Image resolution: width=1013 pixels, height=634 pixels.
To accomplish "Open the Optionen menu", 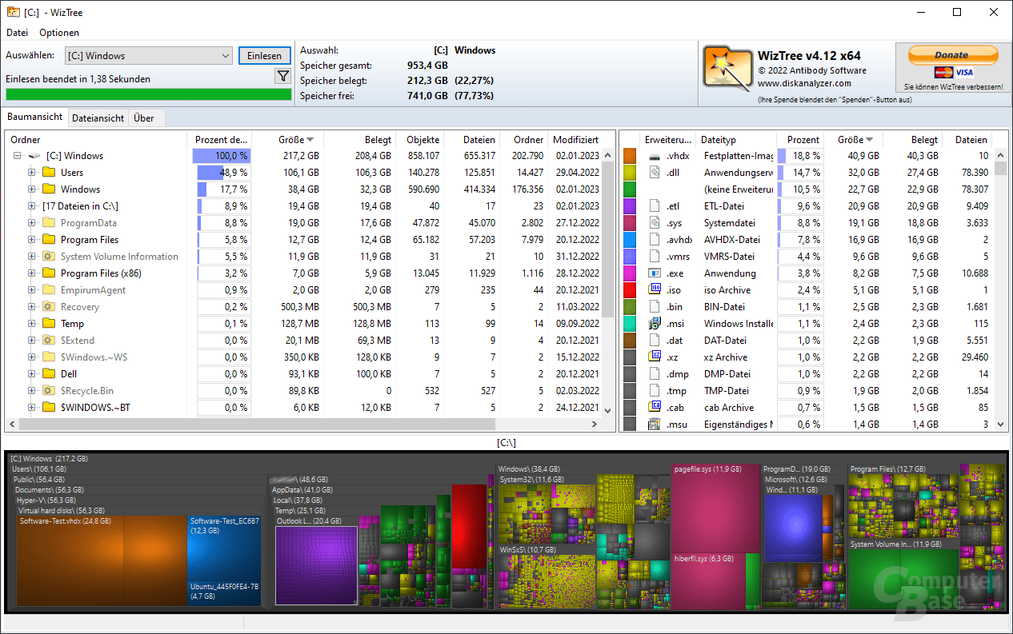I will pyautogui.click(x=58, y=33).
